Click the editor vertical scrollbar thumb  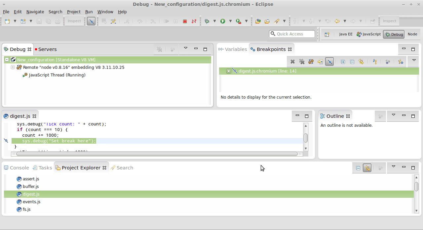[x=306, y=138]
